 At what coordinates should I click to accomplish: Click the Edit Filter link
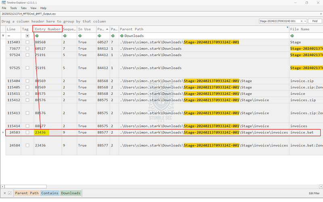tap(314, 193)
